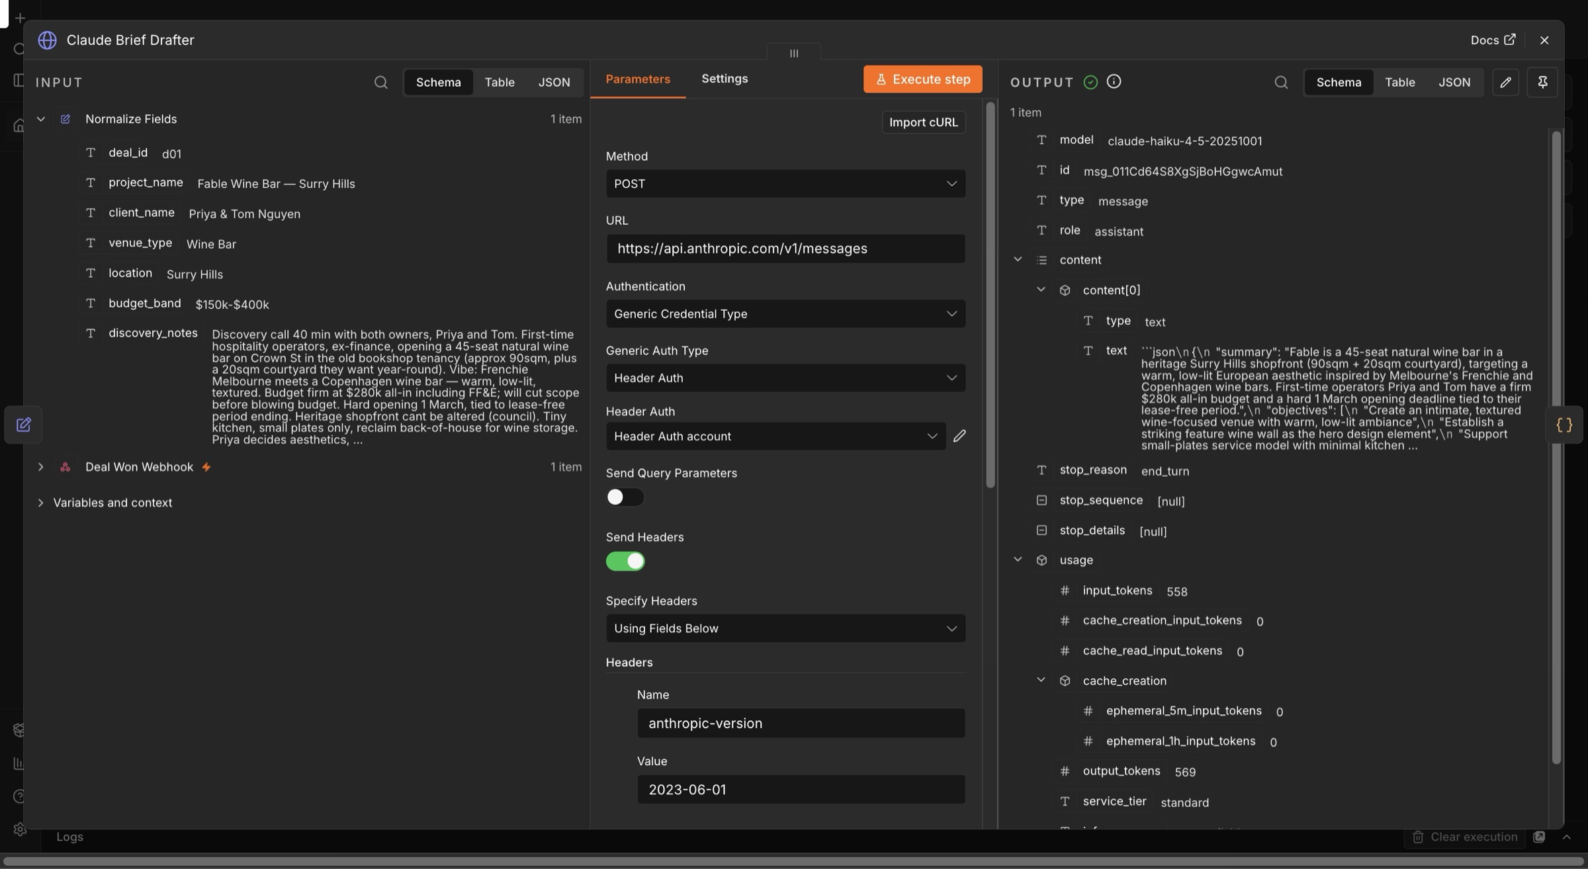The image size is (1588, 869).
Task: Expand the Deal Won Webhook section
Action: pyautogui.click(x=40, y=467)
